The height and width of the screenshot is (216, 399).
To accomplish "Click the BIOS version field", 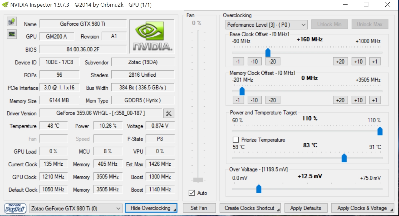I will 83,49.
